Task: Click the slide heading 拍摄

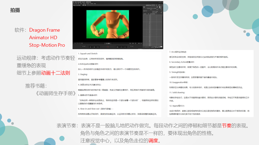Action: click(15, 10)
